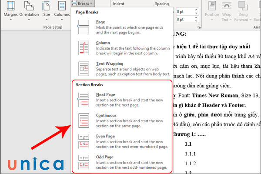Expand the arrow under Size
The width and height of the screenshot is (261, 174).
click(x=47, y=20)
